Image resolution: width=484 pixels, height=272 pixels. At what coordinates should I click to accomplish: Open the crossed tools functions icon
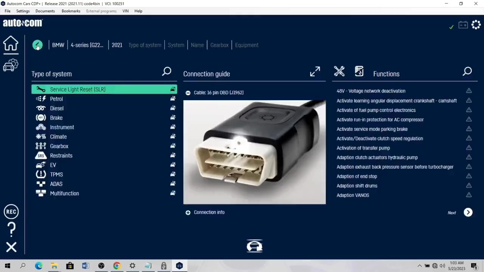pos(339,71)
